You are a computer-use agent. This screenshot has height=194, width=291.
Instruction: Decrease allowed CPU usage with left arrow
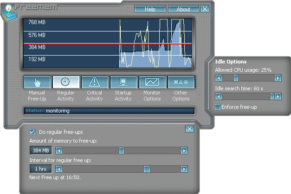click(219, 78)
